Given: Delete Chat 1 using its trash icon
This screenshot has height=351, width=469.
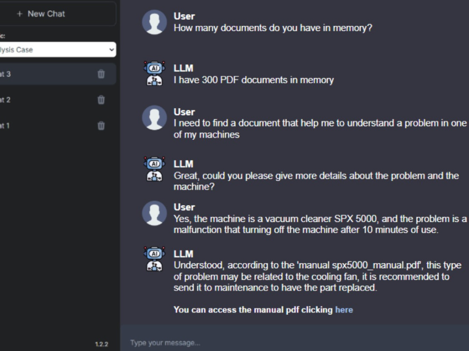Looking at the screenshot, I should pyautogui.click(x=100, y=125).
